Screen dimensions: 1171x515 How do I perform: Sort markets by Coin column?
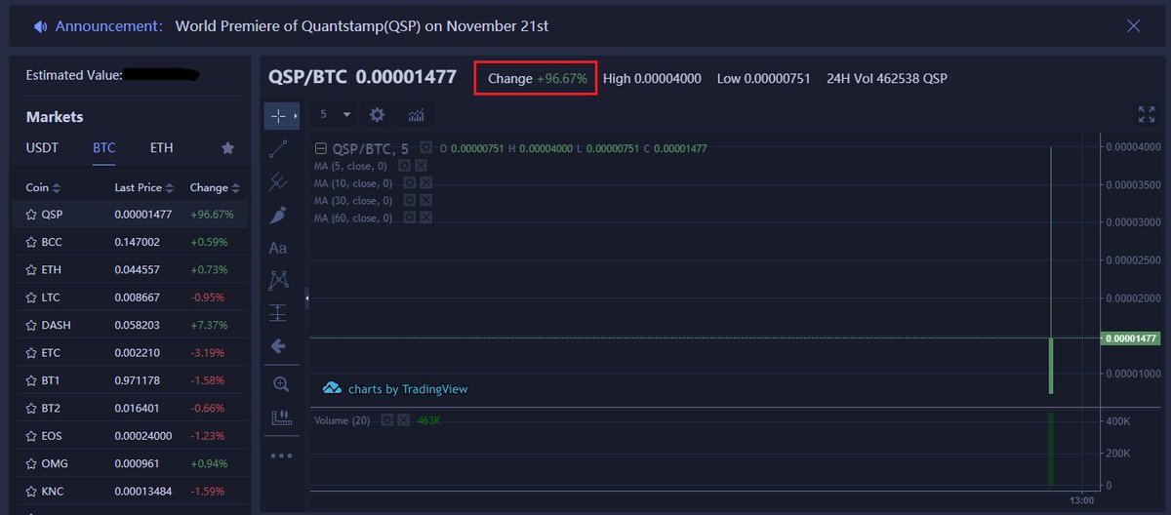pos(43,187)
